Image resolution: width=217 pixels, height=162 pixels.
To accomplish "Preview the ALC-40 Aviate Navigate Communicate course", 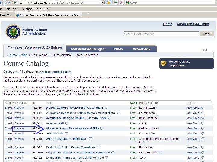I will click(x=19, y=139).
